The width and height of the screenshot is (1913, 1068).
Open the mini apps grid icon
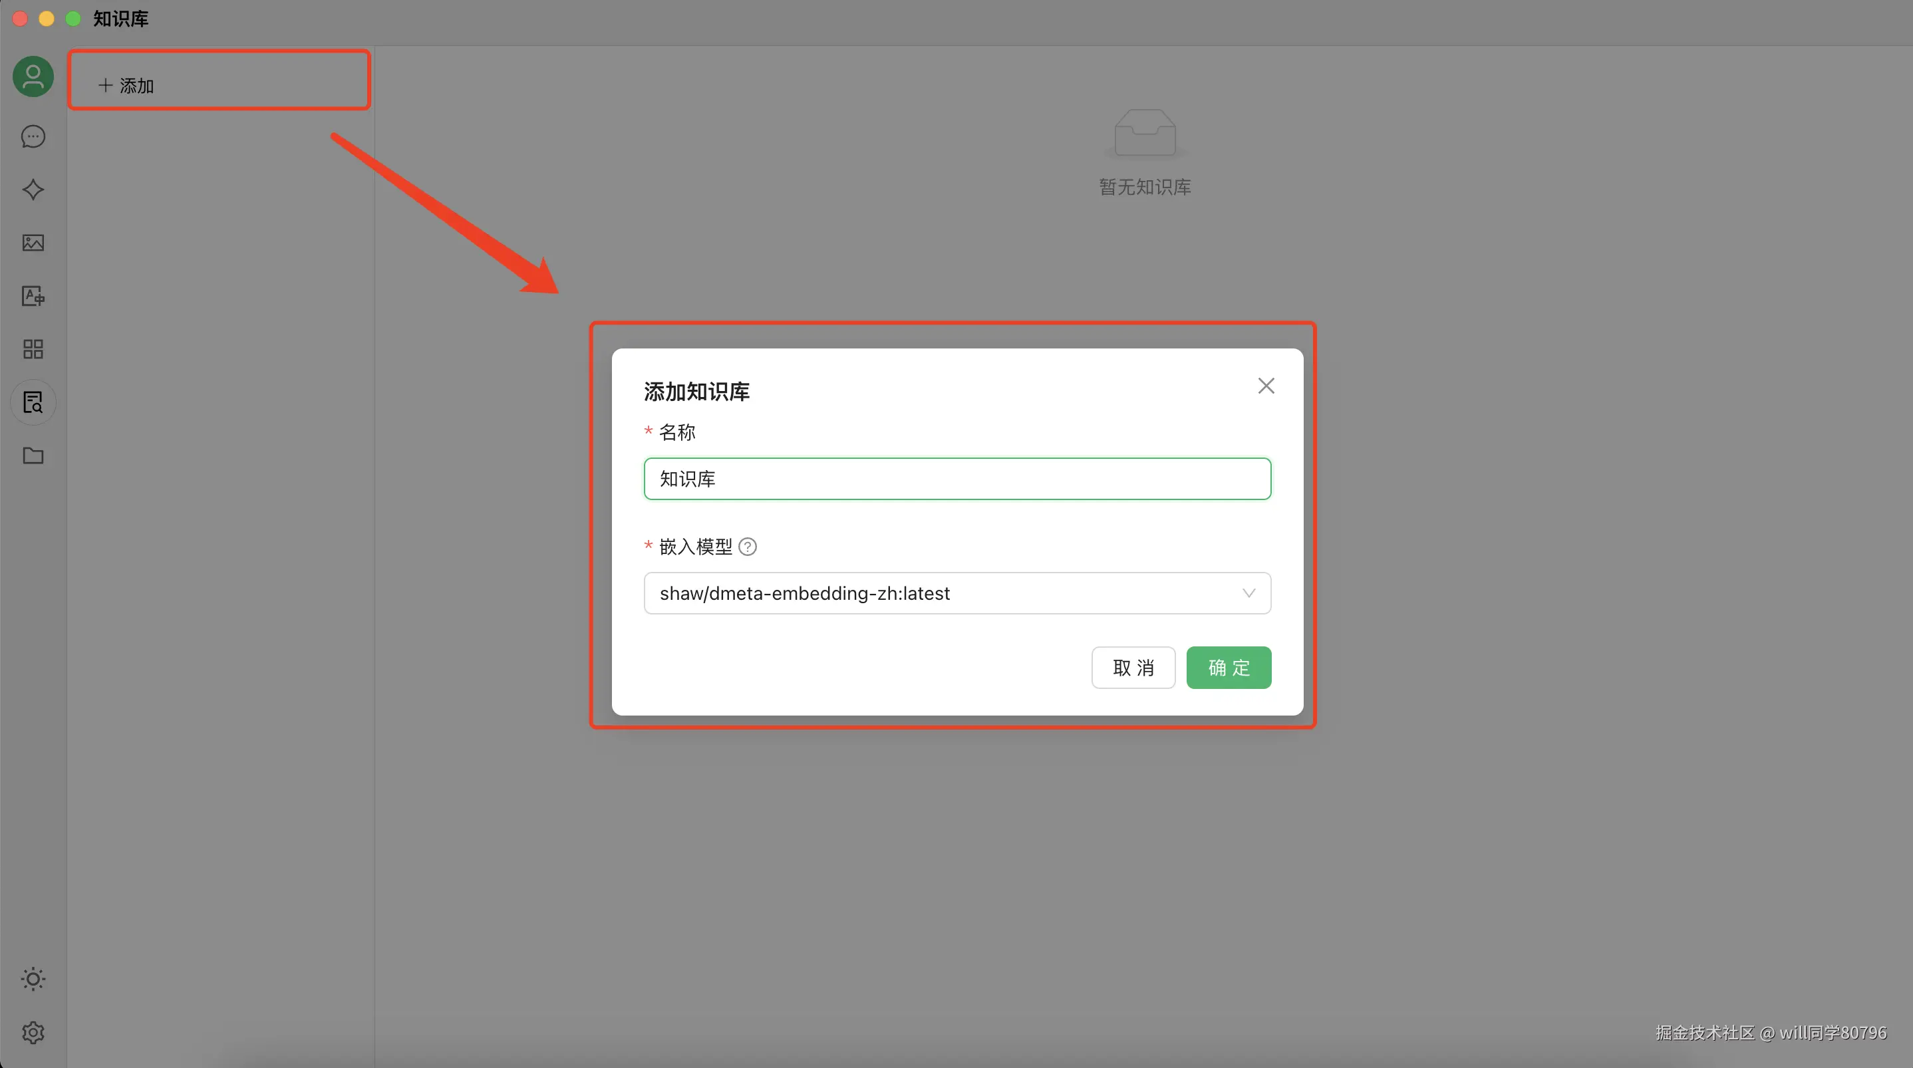tap(33, 349)
